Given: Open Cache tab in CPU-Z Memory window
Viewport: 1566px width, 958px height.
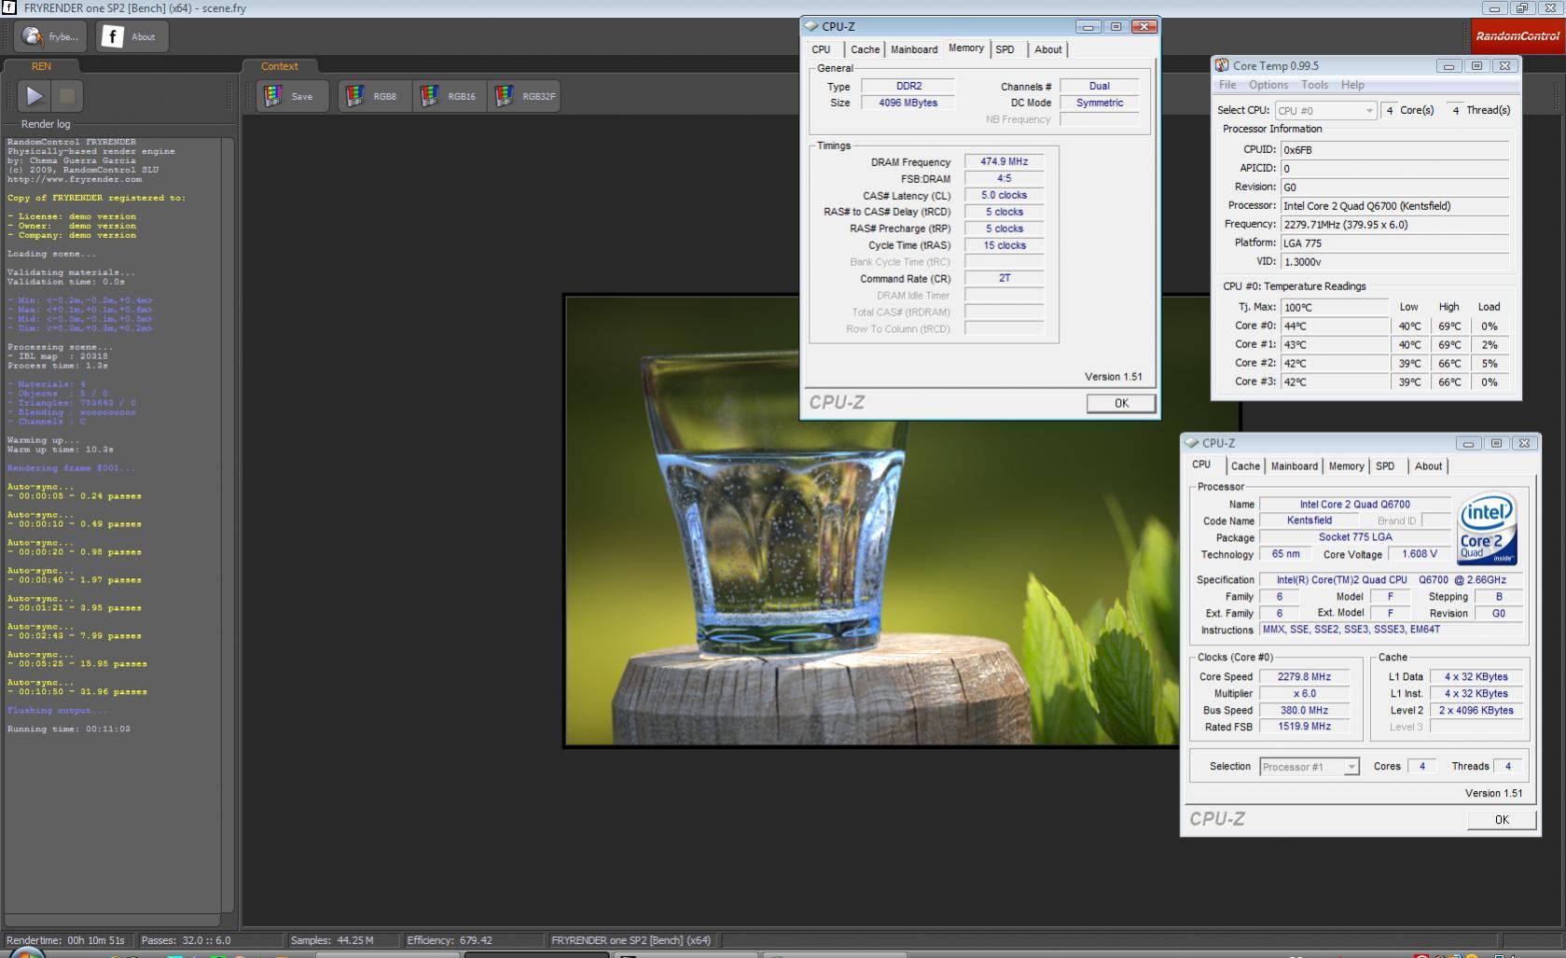Looking at the screenshot, I should tap(865, 49).
